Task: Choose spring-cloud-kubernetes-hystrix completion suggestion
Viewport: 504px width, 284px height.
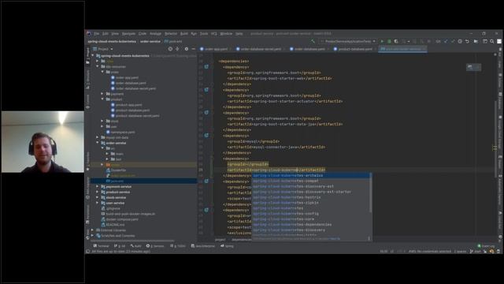Action: [310, 197]
